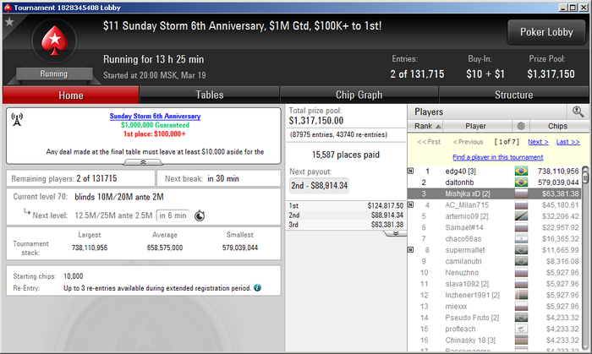
Task: Open the Tables tab
Action: coord(210,95)
